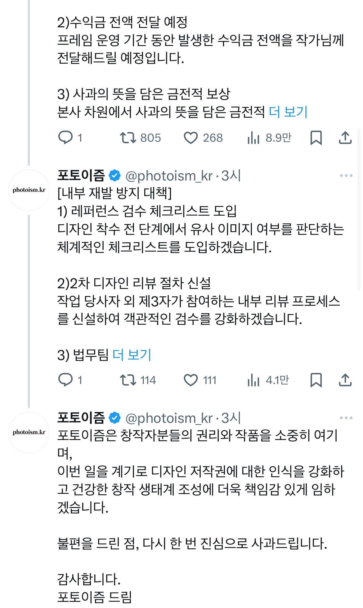Repost the tweet with 114 reposts
Screen dimensions: 363x608
click(x=128, y=380)
